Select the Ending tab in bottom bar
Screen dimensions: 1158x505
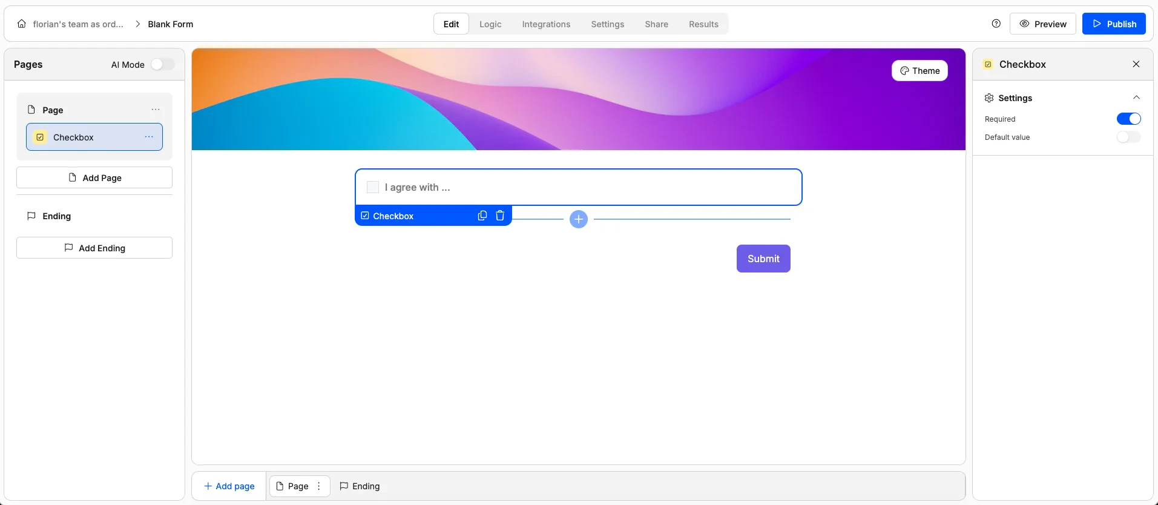coord(360,486)
